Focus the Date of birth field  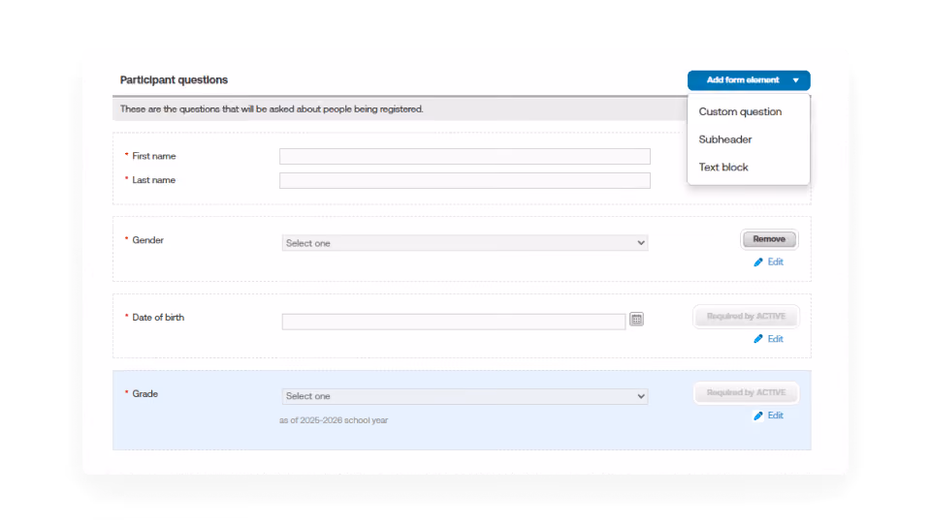[x=454, y=322]
